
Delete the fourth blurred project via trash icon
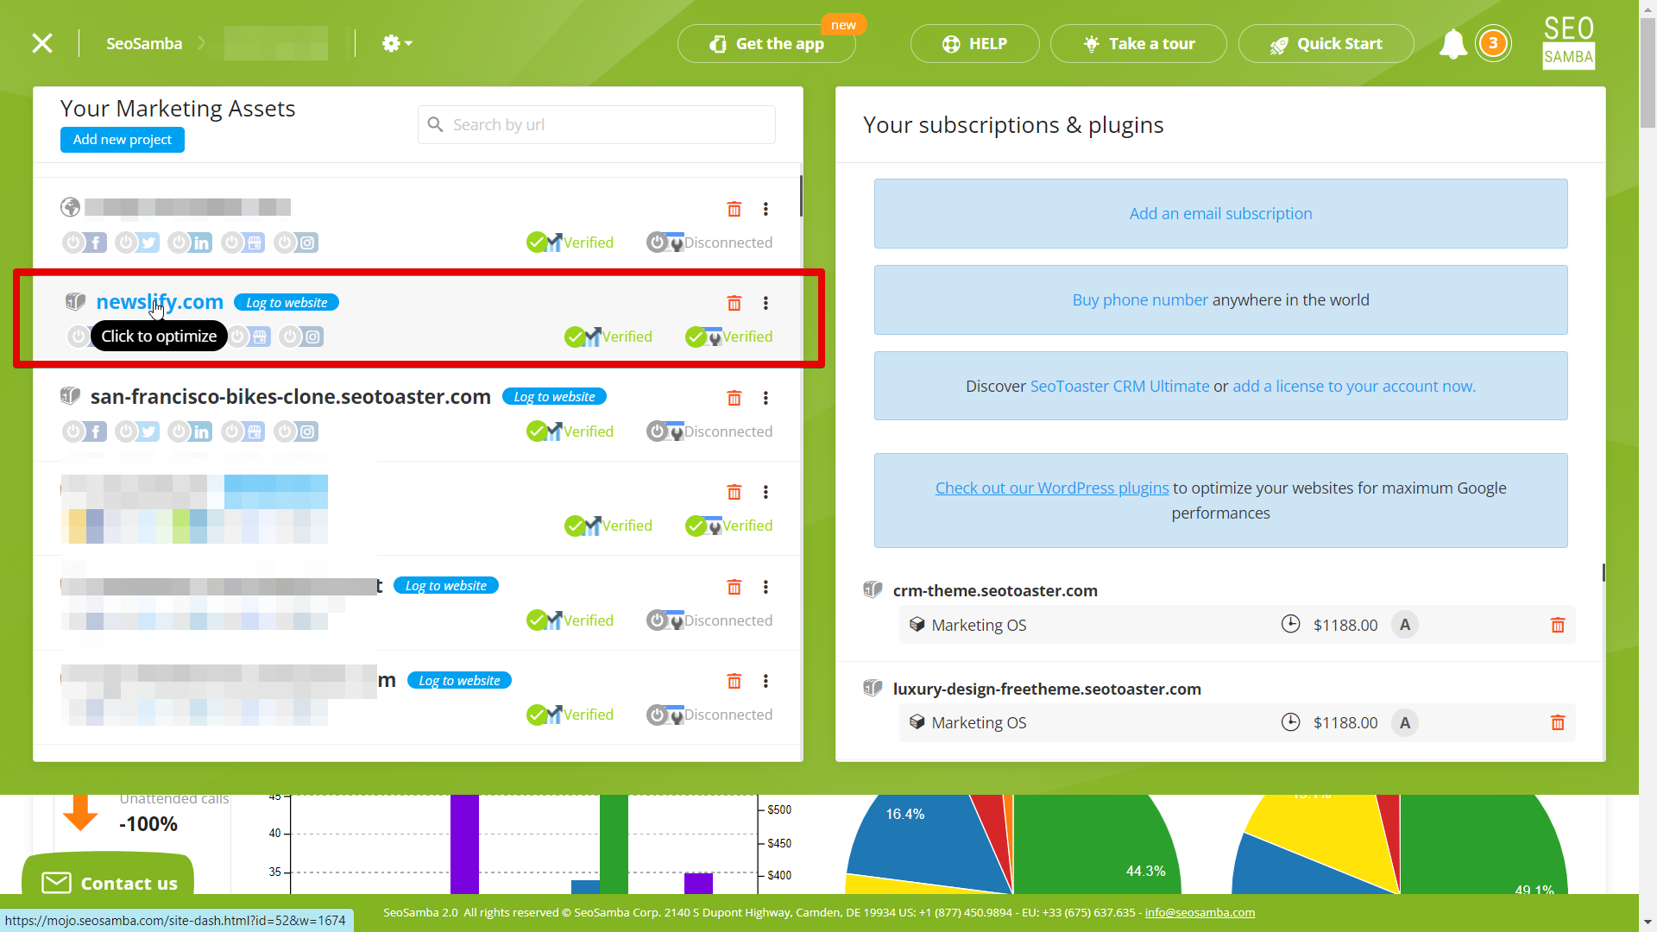click(x=734, y=492)
